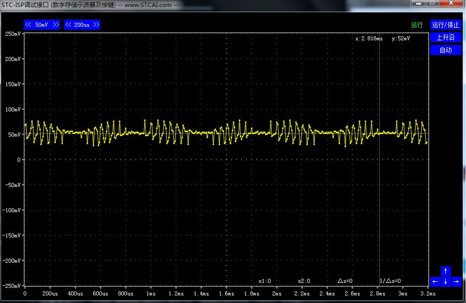Click the 250mV label on vertical axis
Image resolution: width=466 pixels, height=303 pixels.
click(13, 34)
